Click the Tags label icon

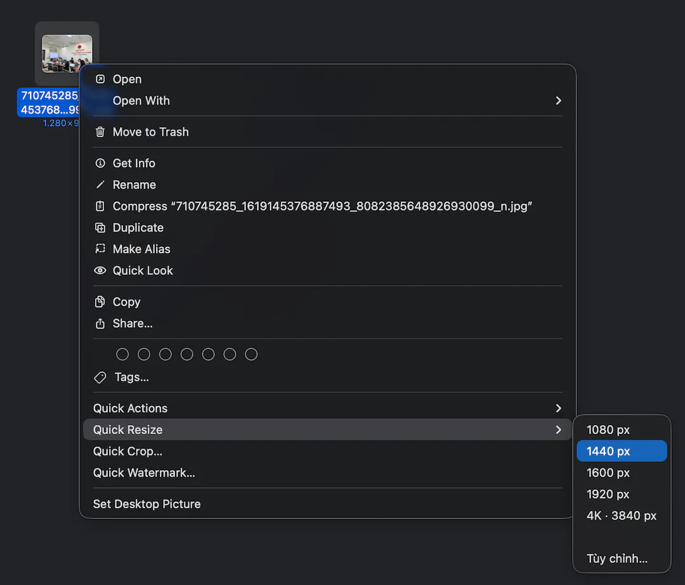[100, 377]
